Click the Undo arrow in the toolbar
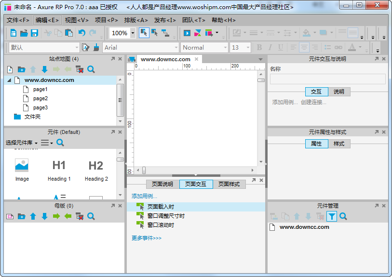 [x=81, y=33]
